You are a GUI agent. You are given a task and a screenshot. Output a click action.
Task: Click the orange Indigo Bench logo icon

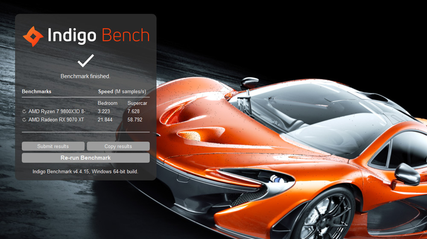click(33, 36)
